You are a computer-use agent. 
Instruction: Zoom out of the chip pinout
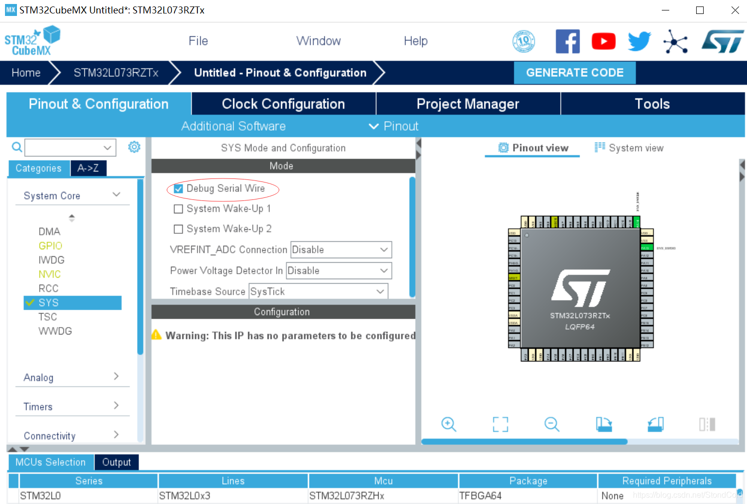[552, 424]
